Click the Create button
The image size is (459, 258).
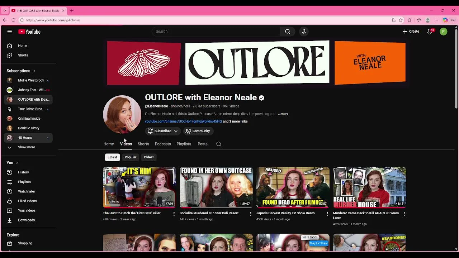pos(411,32)
